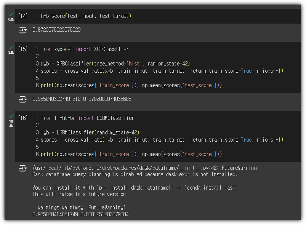Viewport: 306px width, 225px height.
Task: Click XGBoost score output 0.9558403027491312
Action: (x=57, y=99)
